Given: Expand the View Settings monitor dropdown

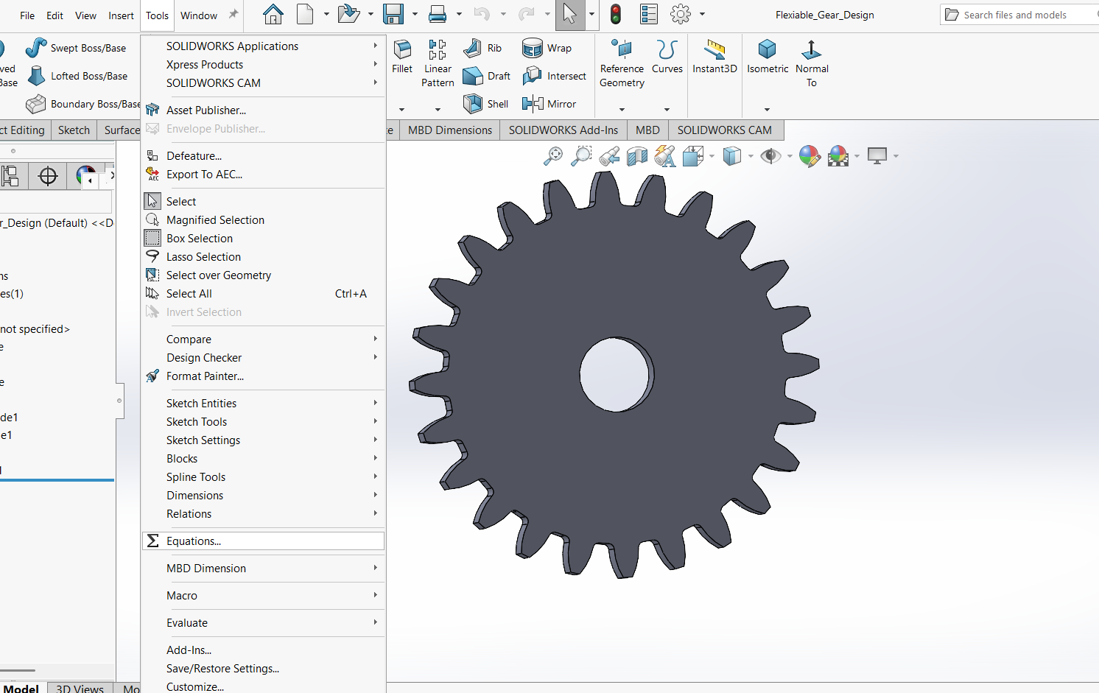Looking at the screenshot, I should [x=896, y=155].
